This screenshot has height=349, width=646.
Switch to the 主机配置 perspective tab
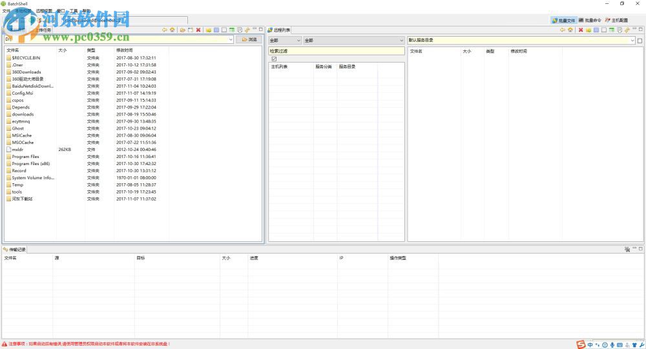617,20
